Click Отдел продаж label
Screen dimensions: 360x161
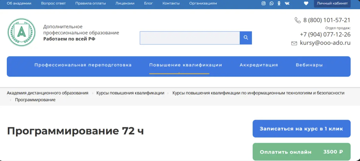tap(338, 28)
